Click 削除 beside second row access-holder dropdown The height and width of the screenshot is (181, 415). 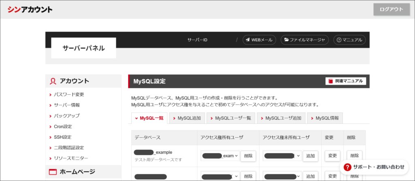tap(248, 176)
